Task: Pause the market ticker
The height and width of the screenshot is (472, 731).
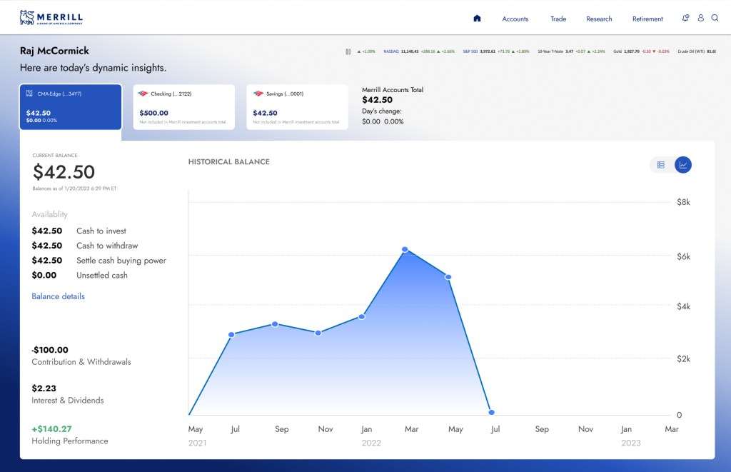Action: click(x=348, y=51)
